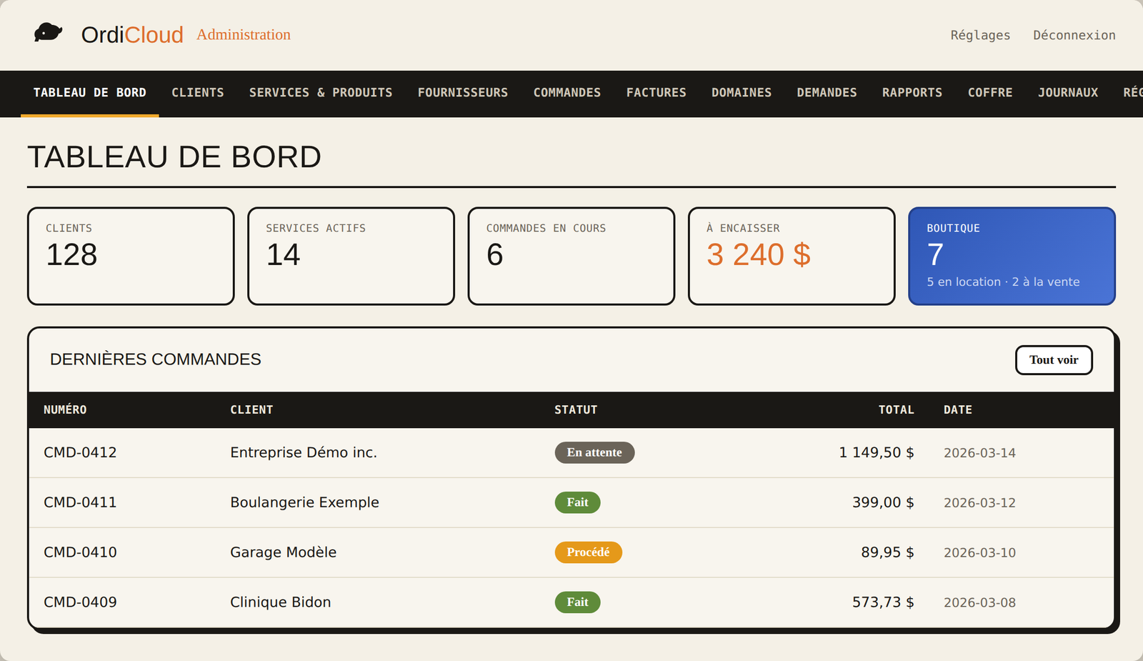
Task: Click the total 89,95 $
Action: click(x=887, y=552)
